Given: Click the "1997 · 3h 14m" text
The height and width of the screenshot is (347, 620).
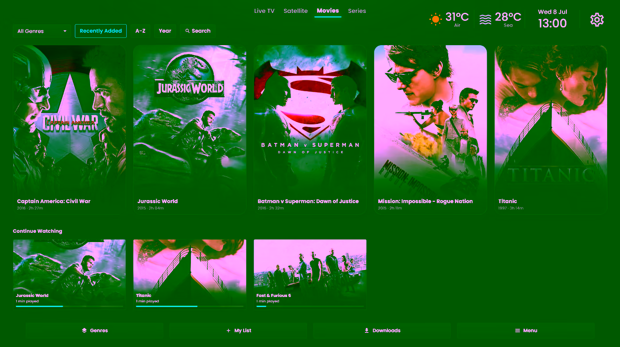Looking at the screenshot, I should [511, 208].
